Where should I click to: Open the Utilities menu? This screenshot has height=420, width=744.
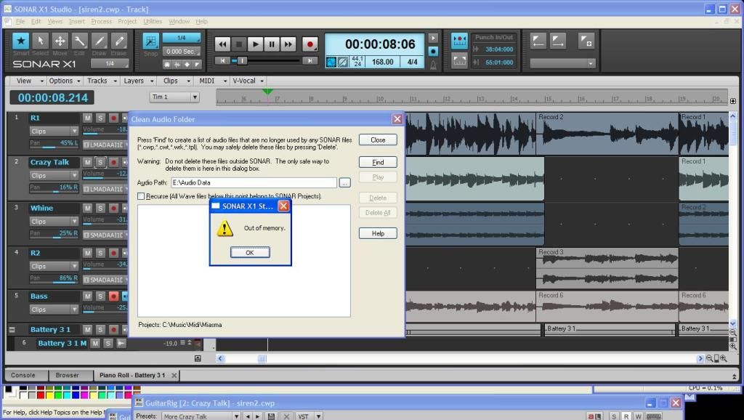[153, 21]
